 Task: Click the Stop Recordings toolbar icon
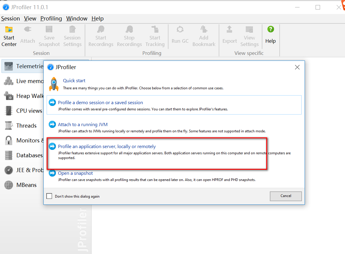click(x=129, y=29)
